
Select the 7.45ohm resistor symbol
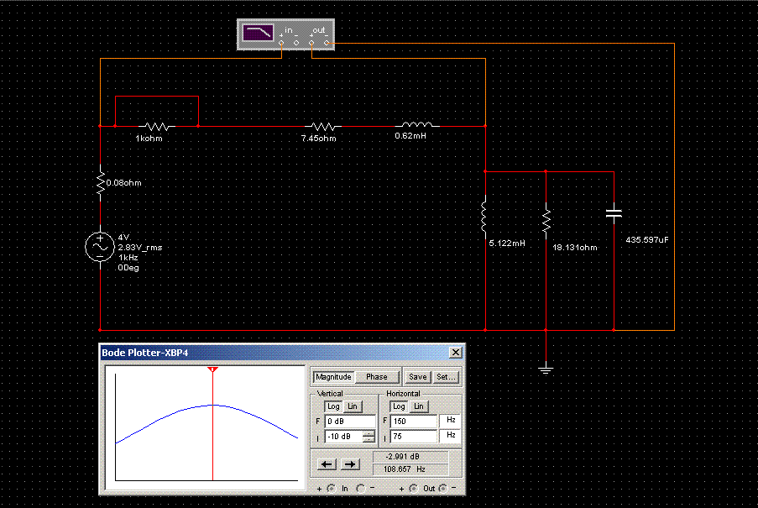click(323, 127)
